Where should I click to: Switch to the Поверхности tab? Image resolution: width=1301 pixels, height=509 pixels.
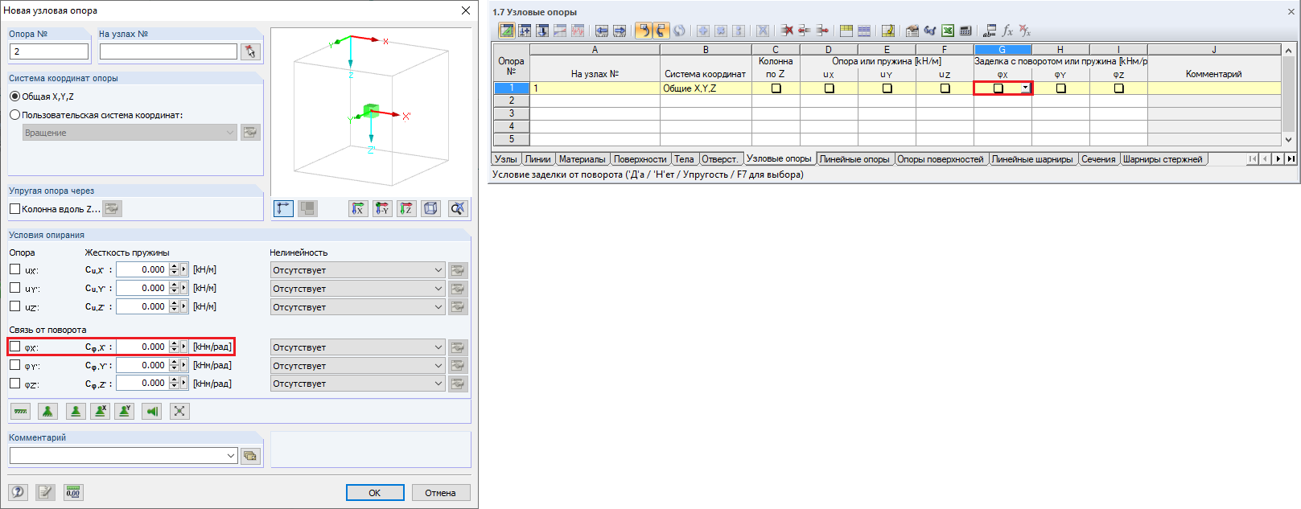coord(640,159)
